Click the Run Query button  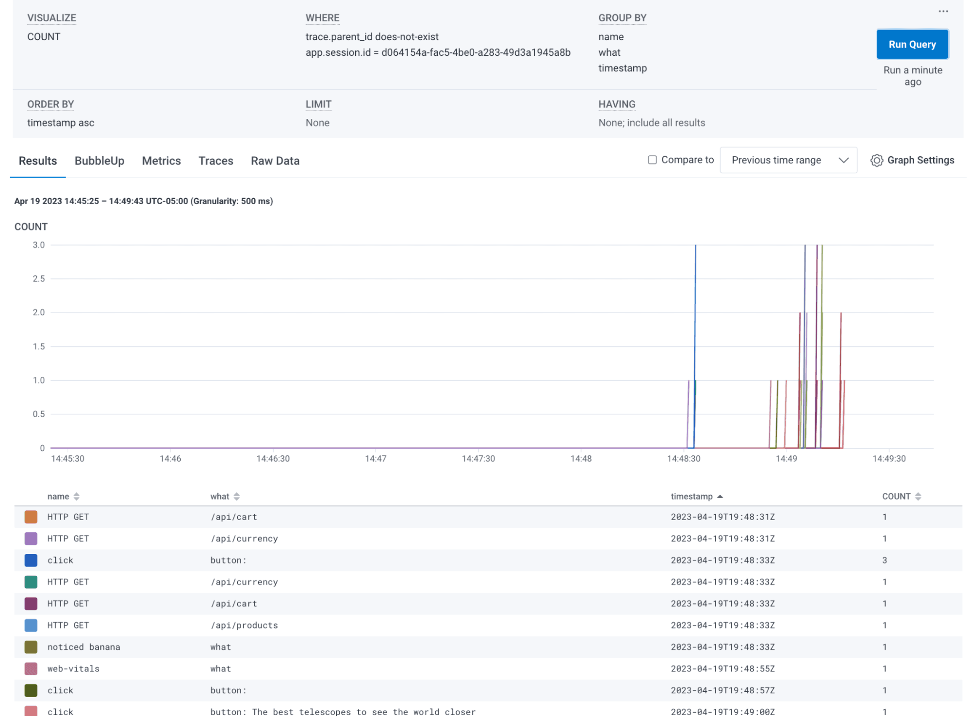pos(912,44)
